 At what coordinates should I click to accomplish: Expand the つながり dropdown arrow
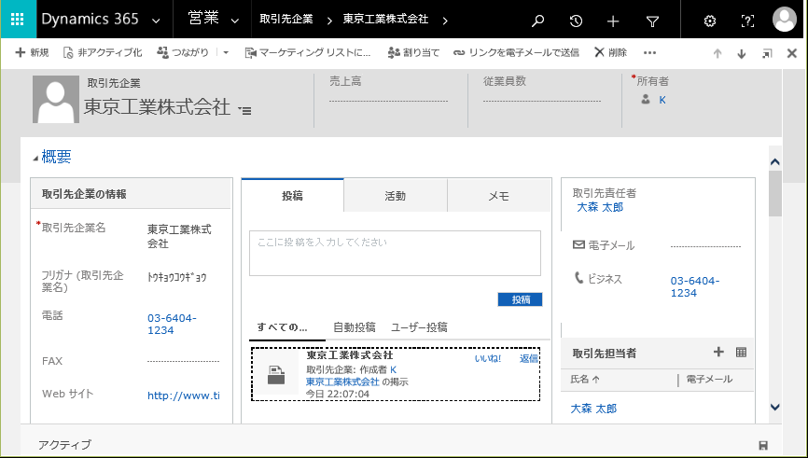click(226, 52)
